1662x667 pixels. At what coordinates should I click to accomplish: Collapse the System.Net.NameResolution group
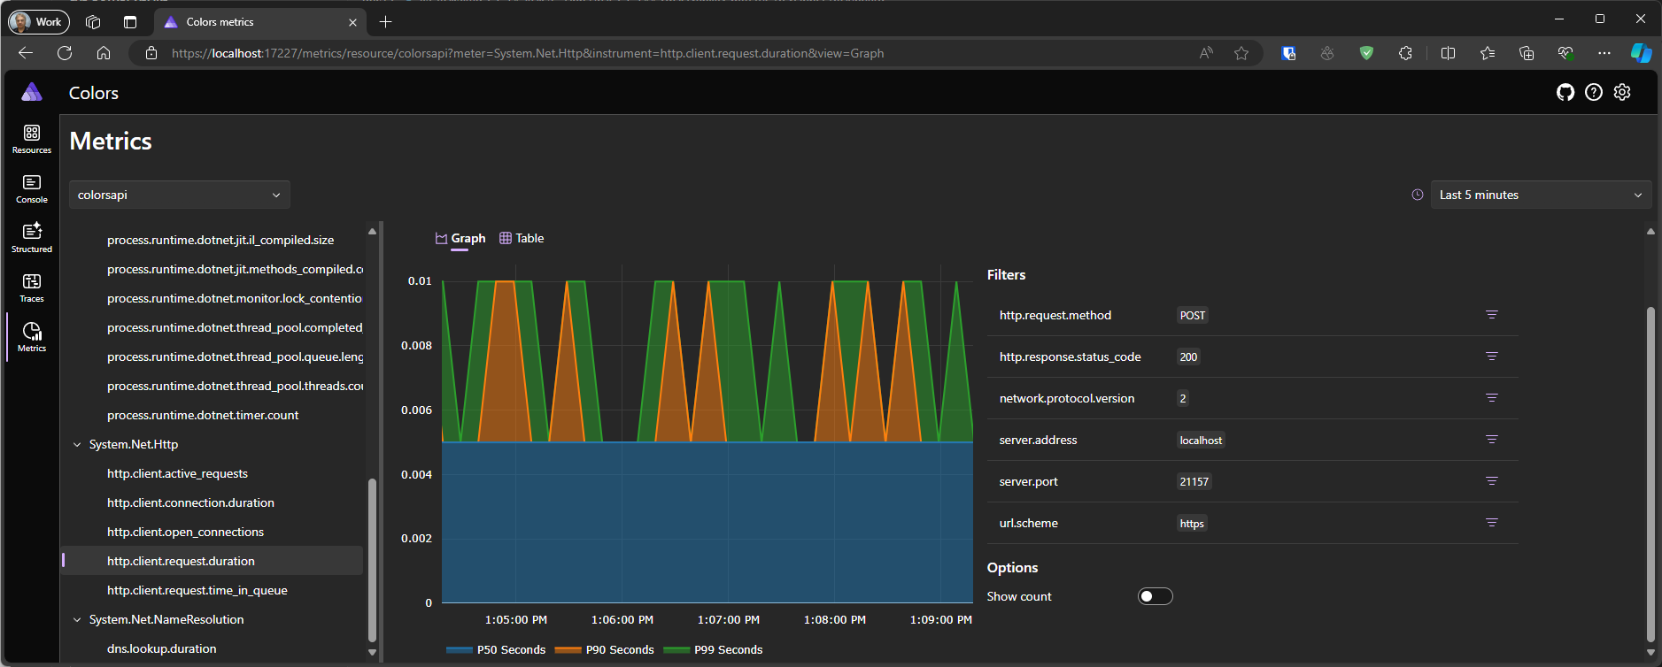tap(77, 619)
